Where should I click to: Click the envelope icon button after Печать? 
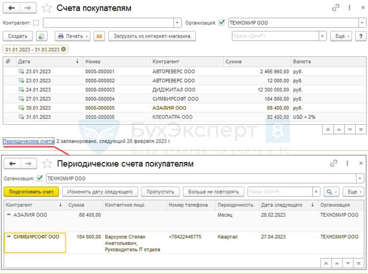[99, 36]
